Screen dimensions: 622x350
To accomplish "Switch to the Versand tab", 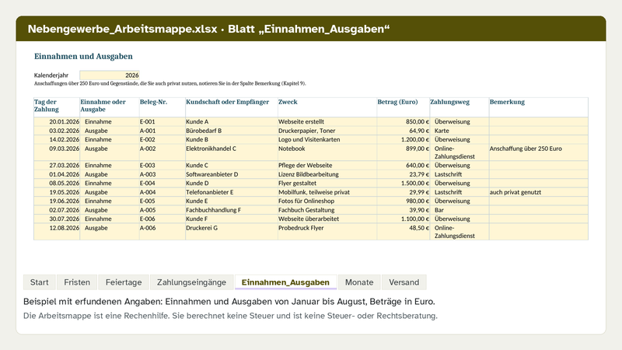I will point(404,282).
